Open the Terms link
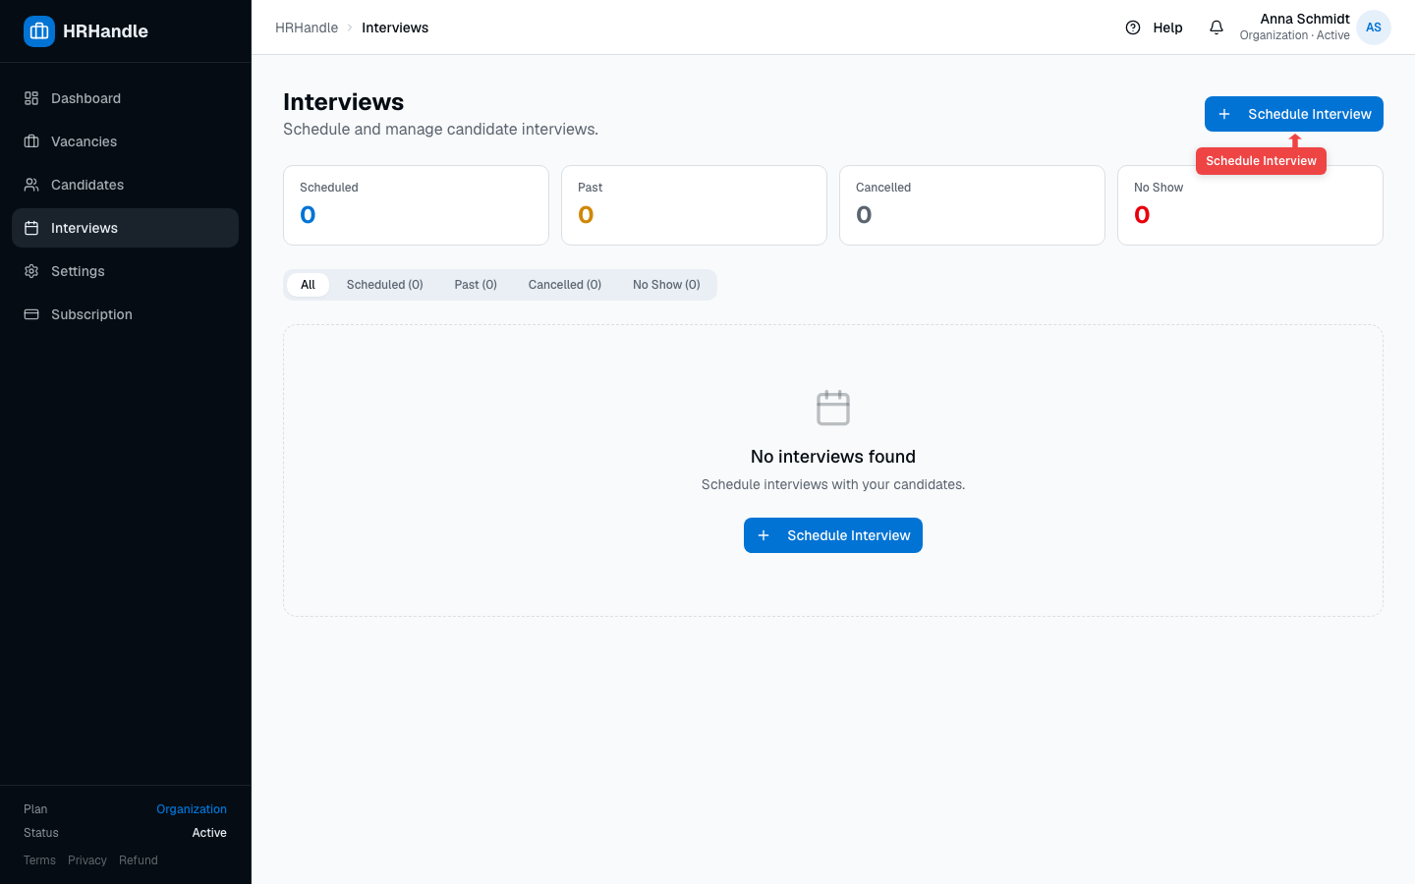The width and height of the screenshot is (1415, 884). [x=39, y=860]
